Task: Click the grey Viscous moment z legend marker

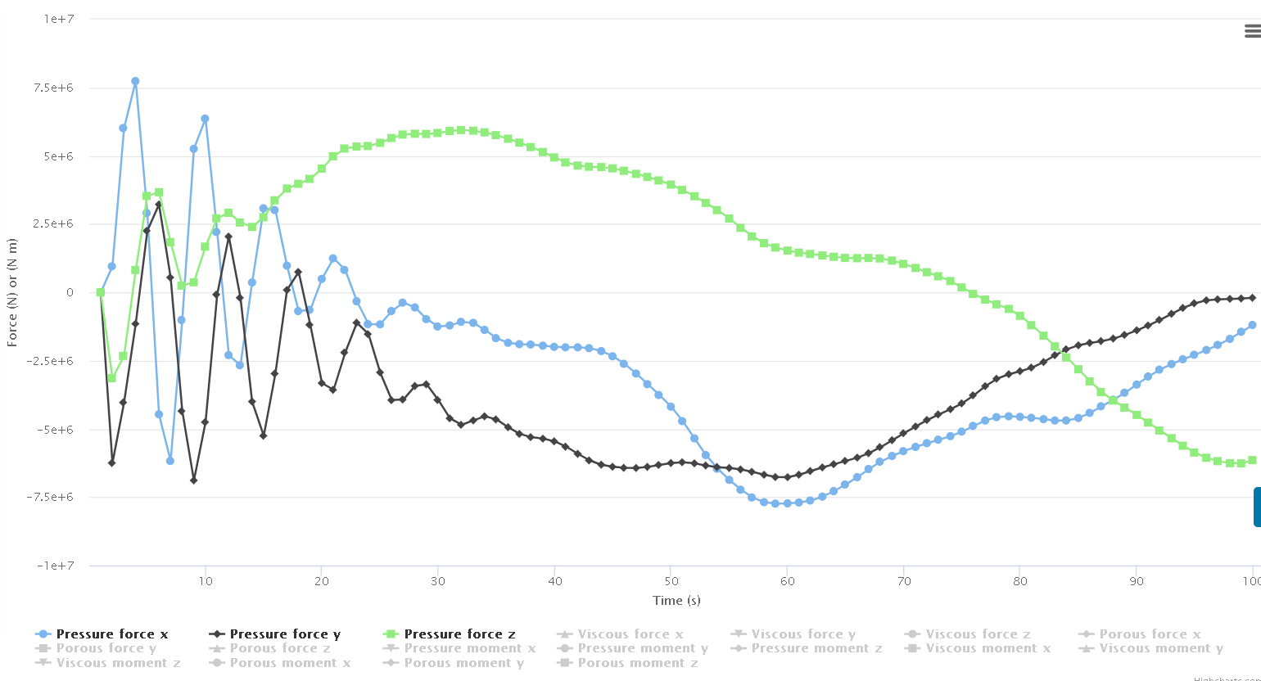Action: pyautogui.click(x=44, y=663)
